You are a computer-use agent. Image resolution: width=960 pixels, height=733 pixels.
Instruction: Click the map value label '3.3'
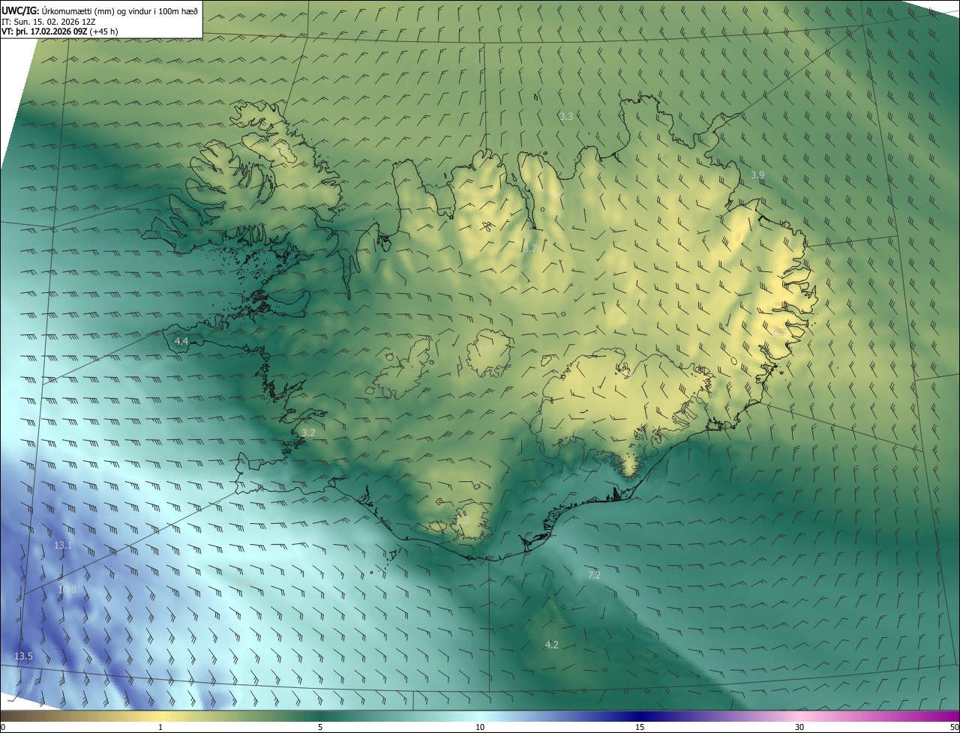(x=566, y=116)
